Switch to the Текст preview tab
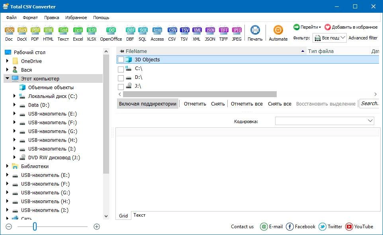This screenshot has width=383, height=235. tap(139, 215)
